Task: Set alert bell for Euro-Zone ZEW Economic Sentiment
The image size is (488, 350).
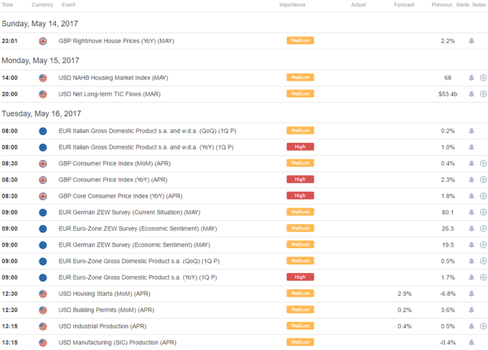Action: 471,229
